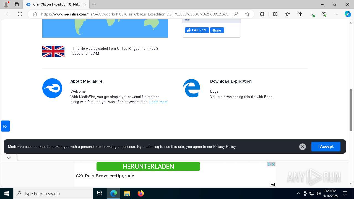This screenshot has height=199, width=354.
Task: Open the volume control
Action: click(x=318, y=193)
